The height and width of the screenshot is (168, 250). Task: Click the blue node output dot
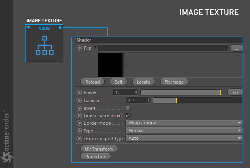tap(60, 28)
